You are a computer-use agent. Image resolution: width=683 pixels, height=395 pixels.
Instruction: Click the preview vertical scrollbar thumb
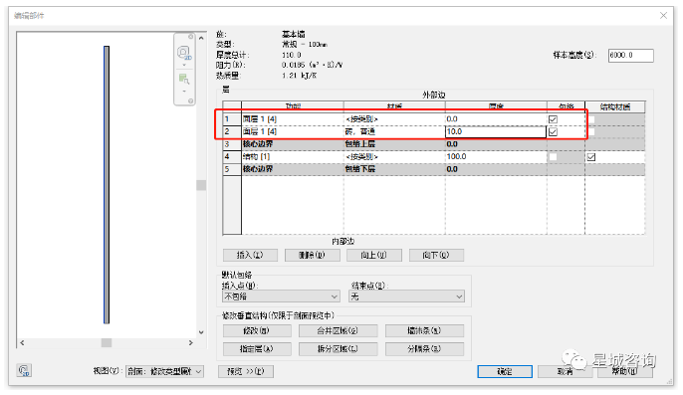(201, 185)
